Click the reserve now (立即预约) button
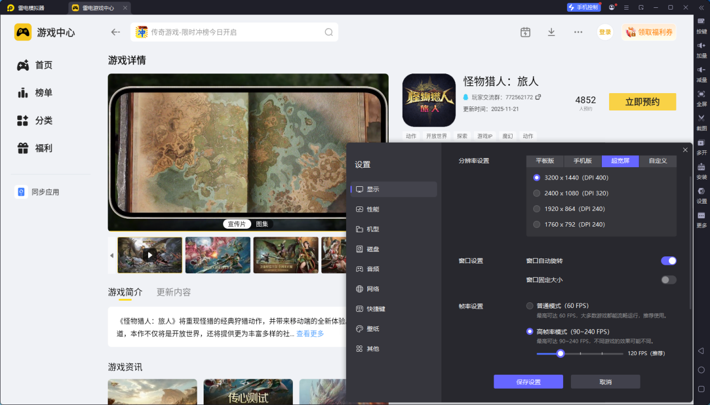Screen dimensions: 710x405 642,102
